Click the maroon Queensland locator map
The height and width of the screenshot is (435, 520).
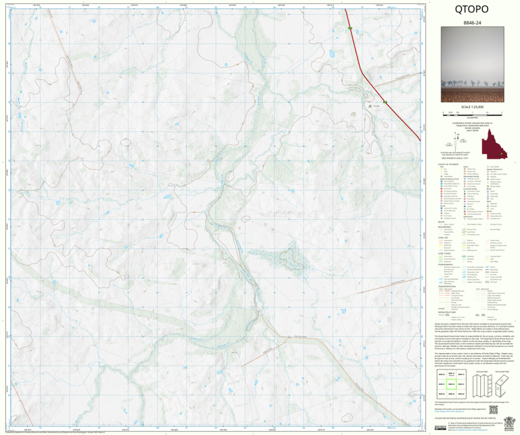(494, 144)
